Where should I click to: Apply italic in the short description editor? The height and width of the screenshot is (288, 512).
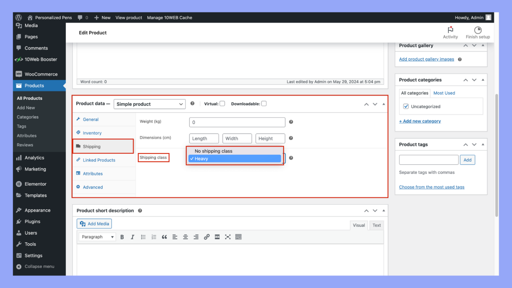(132, 237)
